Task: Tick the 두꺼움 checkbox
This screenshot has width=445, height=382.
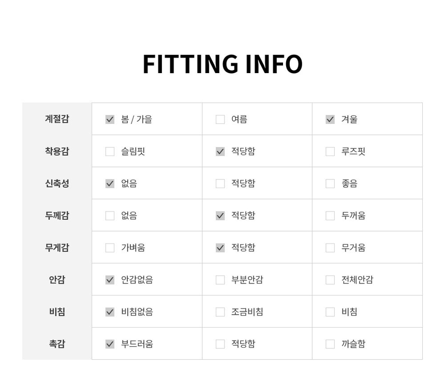Action: pos(330,216)
